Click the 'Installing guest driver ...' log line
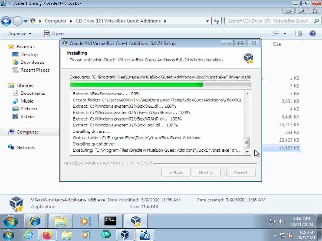This screenshot has height=241, width=322. click(97, 144)
